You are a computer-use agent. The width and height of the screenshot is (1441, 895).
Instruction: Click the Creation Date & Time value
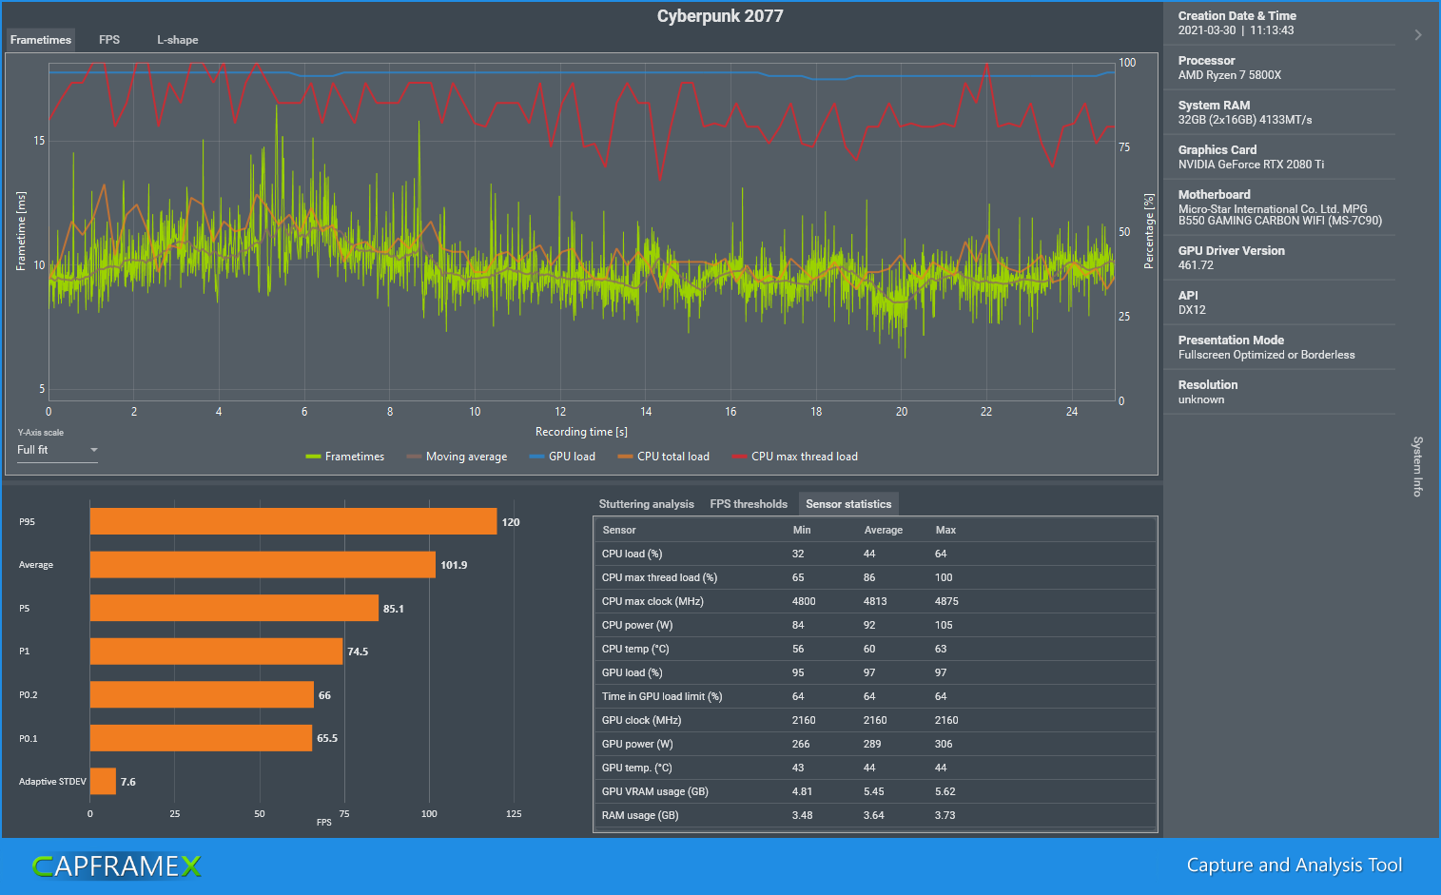(1236, 30)
